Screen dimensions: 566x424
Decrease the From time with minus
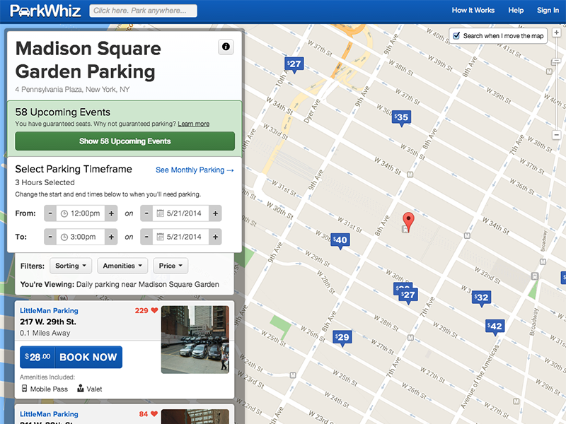coord(50,213)
